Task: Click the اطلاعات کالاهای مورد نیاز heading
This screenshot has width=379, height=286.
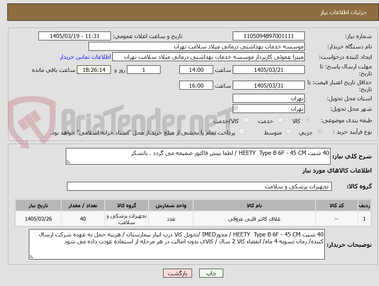Action: tap(337, 171)
